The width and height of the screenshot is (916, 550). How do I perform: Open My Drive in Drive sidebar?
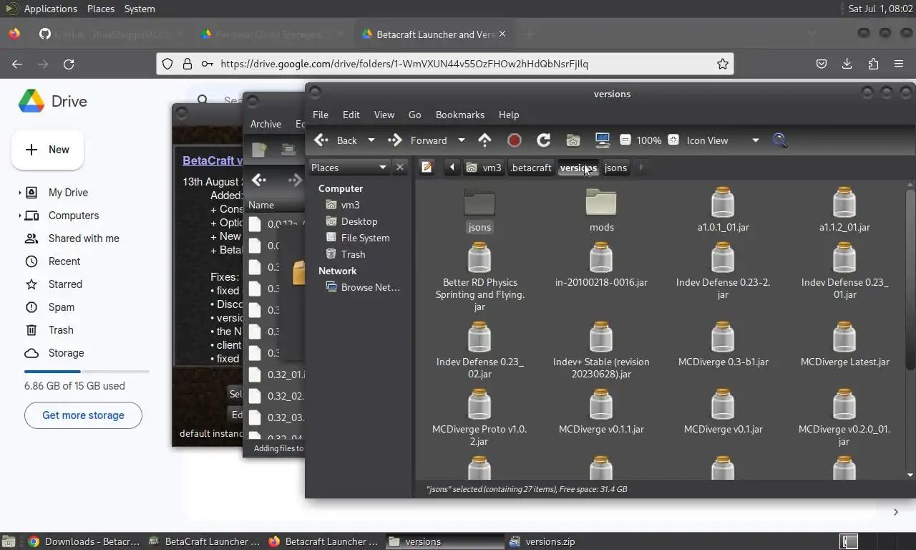(68, 193)
